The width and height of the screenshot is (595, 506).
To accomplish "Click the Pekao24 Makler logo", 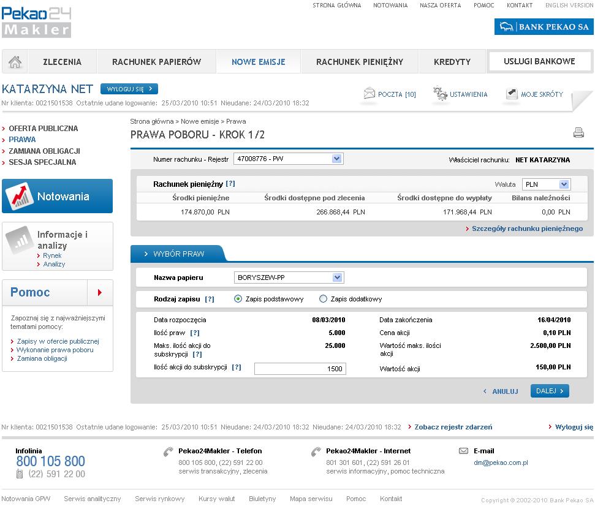I will (36, 21).
